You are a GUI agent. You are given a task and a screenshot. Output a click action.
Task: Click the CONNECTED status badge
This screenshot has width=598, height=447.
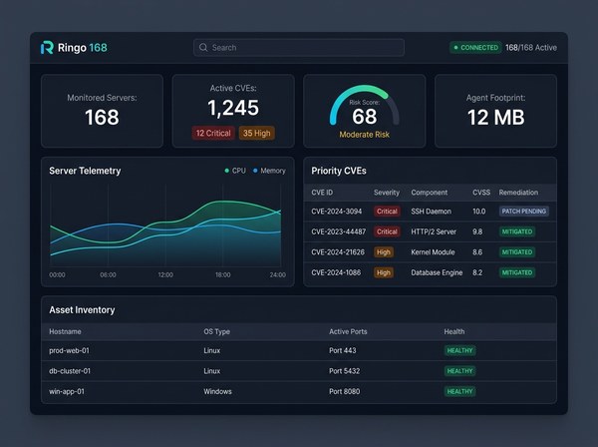click(475, 48)
